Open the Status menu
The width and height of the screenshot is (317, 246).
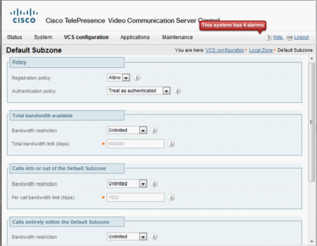[14, 37]
